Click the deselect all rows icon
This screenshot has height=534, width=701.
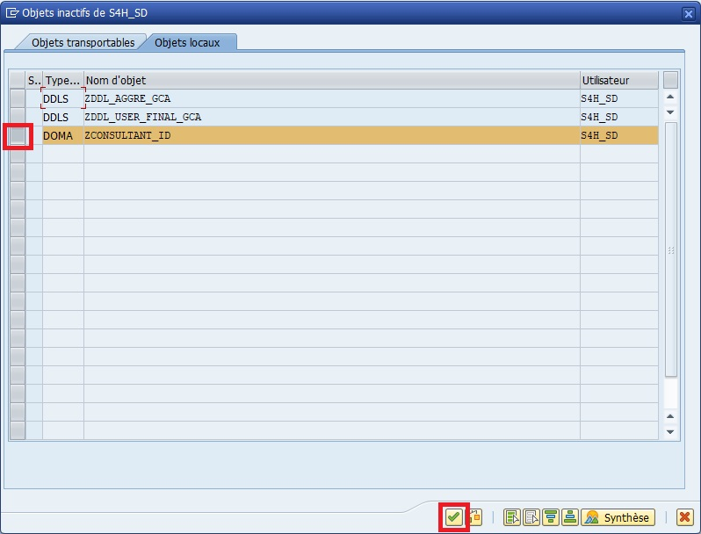tap(531, 517)
